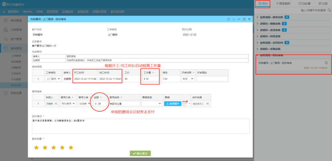Rate service quality one star
This screenshot has width=332, height=161.
coord(37,147)
